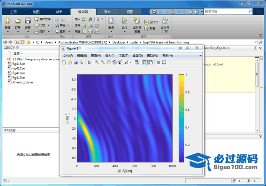Click 转至 go-to button
266x186 pixels.
[60, 25]
